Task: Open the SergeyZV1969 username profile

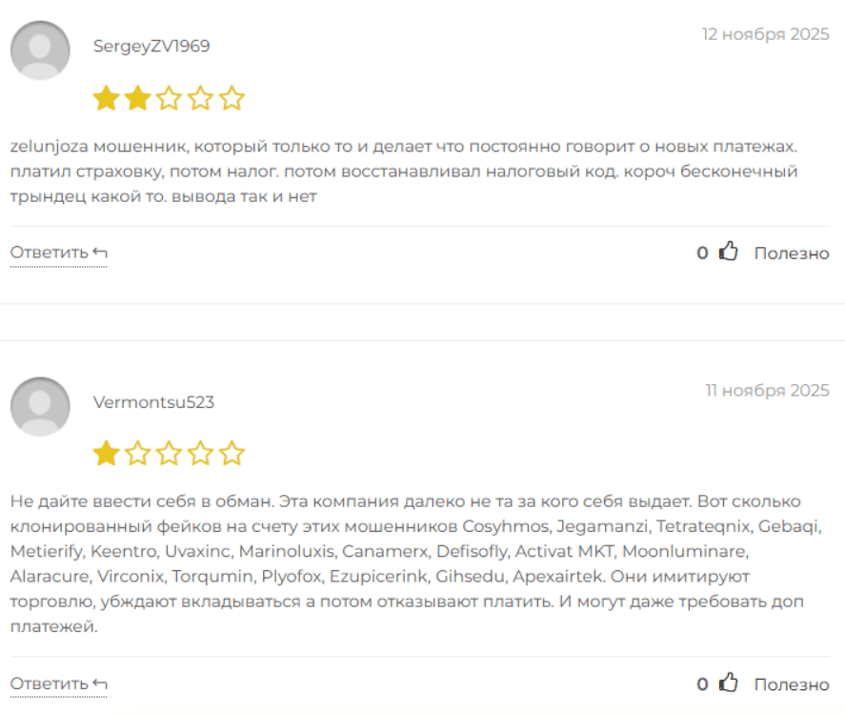Action: 151,46
